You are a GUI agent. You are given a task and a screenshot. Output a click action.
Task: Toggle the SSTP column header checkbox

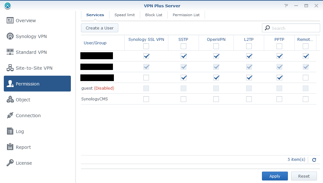pos(183,46)
